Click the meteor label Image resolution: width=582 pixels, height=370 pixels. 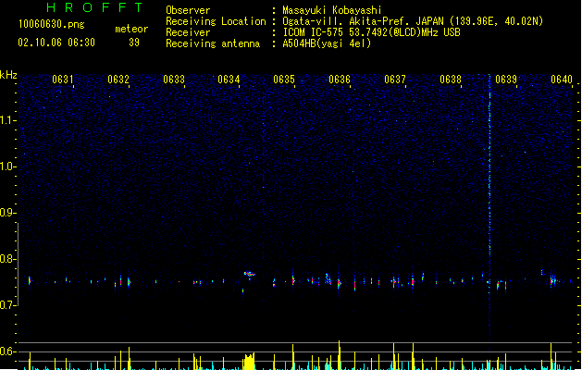(131, 29)
